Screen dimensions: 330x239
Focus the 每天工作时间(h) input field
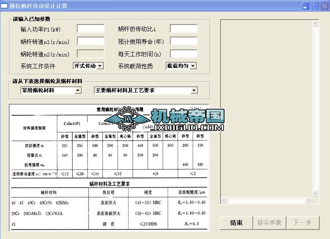pyautogui.click(x=184, y=54)
